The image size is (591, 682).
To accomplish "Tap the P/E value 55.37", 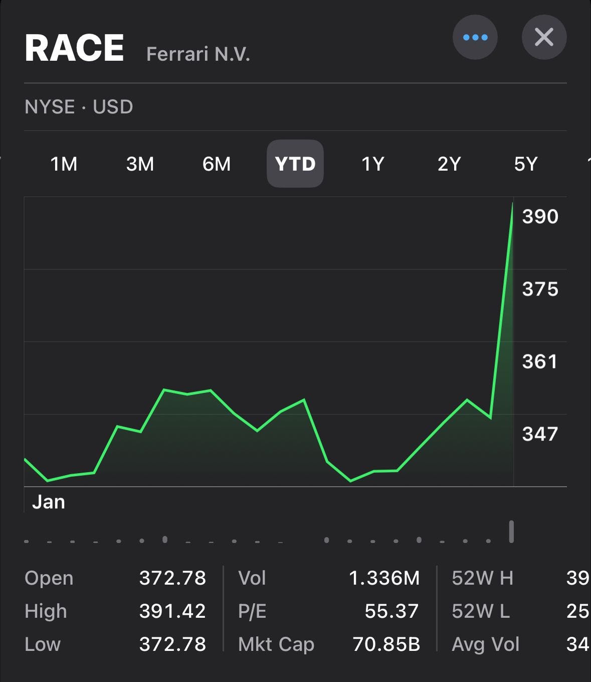I will point(392,611).
